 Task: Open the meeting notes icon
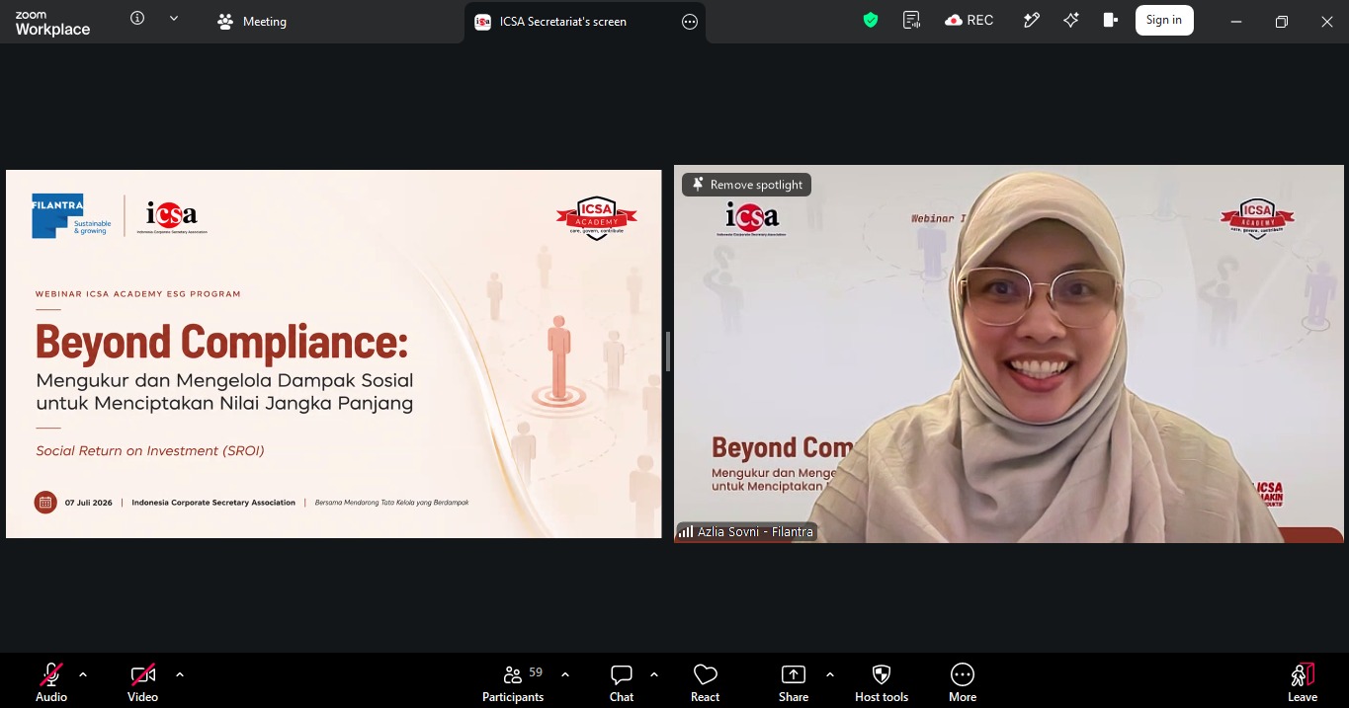pos(911,20)
